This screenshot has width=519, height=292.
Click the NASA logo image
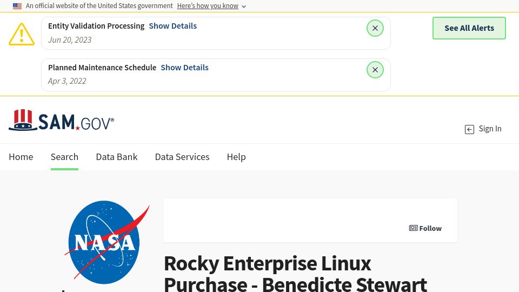coord(107,242)
